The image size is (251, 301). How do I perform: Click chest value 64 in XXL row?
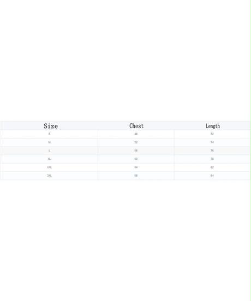tap(136, 167)
